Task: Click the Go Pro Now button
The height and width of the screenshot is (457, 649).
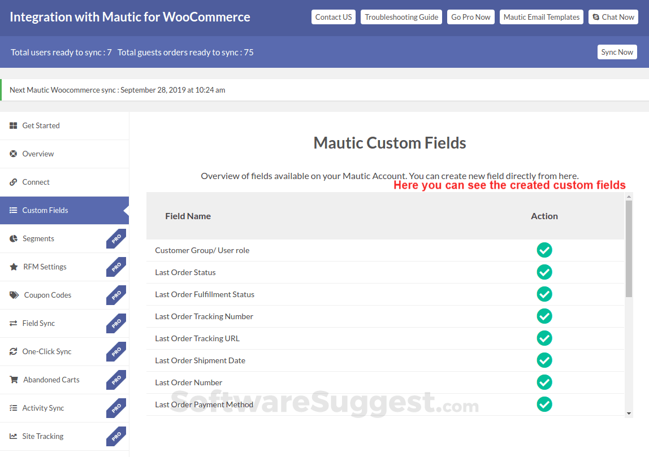Action: click(470, 17)
